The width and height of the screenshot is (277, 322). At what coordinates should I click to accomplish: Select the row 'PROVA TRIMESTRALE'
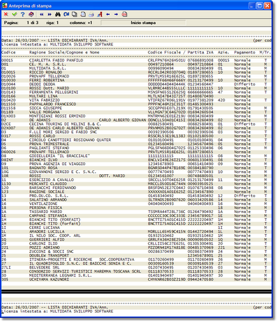click(137, 144)
